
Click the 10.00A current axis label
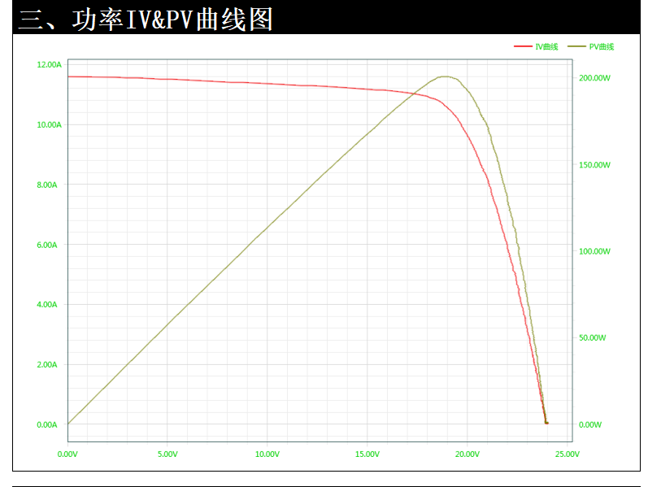click(49, 125)
